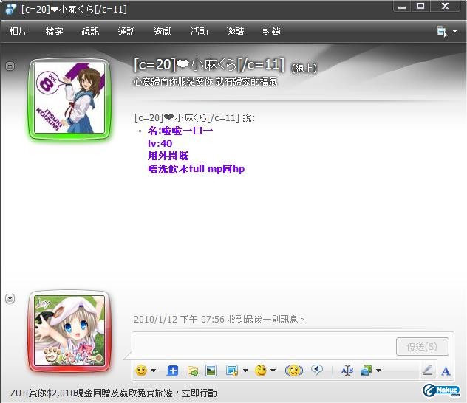Click the personal message 心意歸向你服從愛你
The image size is (467, 403).
[x=205, y=81]
